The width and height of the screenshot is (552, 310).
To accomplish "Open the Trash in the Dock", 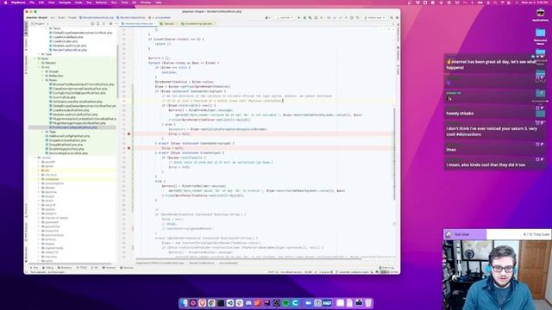I will [368, 302].
